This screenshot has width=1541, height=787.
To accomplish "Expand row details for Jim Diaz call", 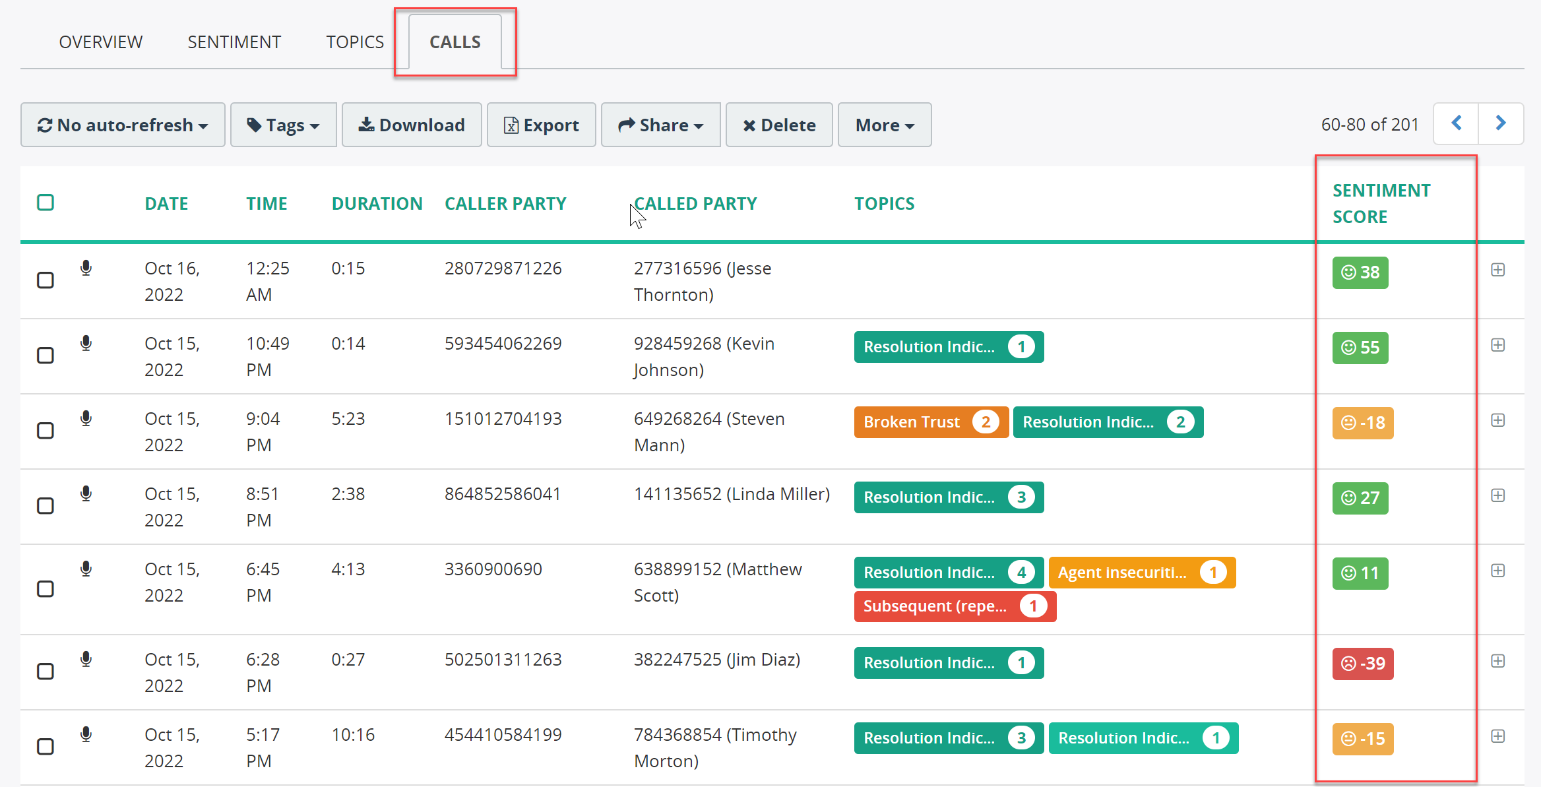I will 1497,661.
